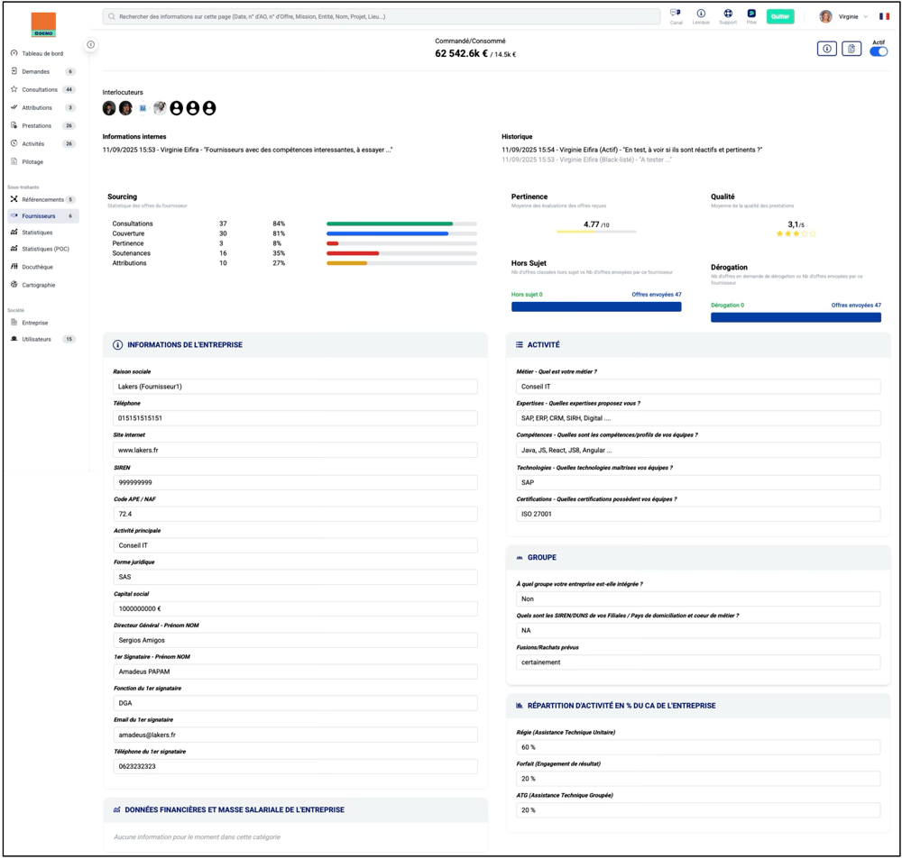This screenshot has width=902, height=868.
Task: Click the supplier info icon button
Action: pos(826,49)
